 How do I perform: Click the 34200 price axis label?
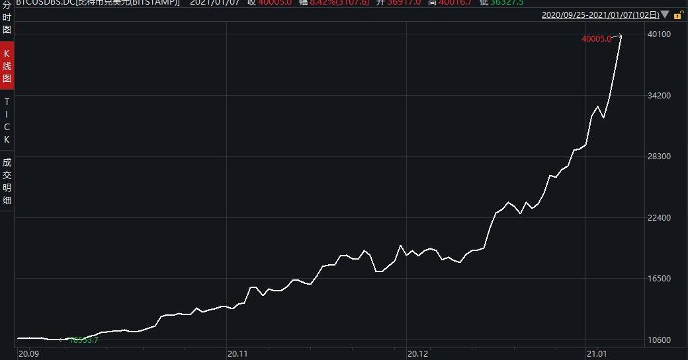pos(660,96)
